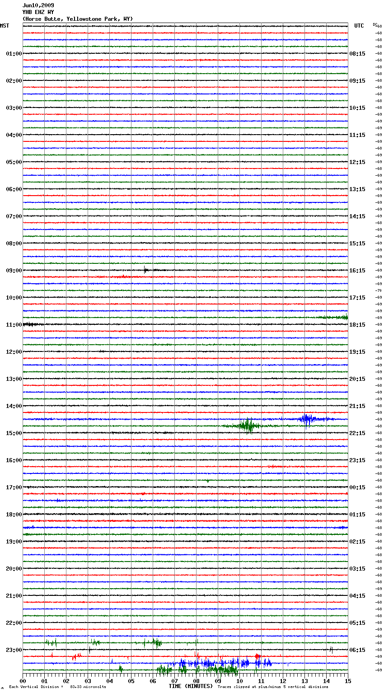Select the '01:00' MST time label
Viewport: 384px width, 693px height.
point(14,54)
